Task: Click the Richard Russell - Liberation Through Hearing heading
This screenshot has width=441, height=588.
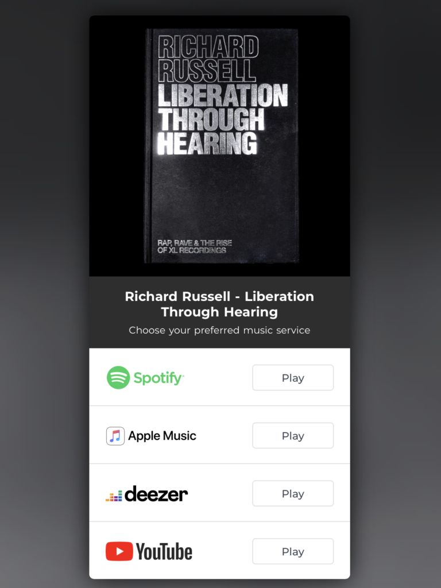Action: [219, 304]
